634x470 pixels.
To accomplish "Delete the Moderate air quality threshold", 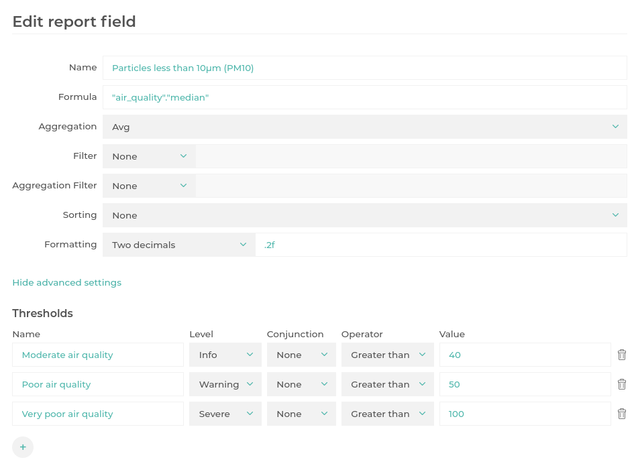I will click(622, 355).
